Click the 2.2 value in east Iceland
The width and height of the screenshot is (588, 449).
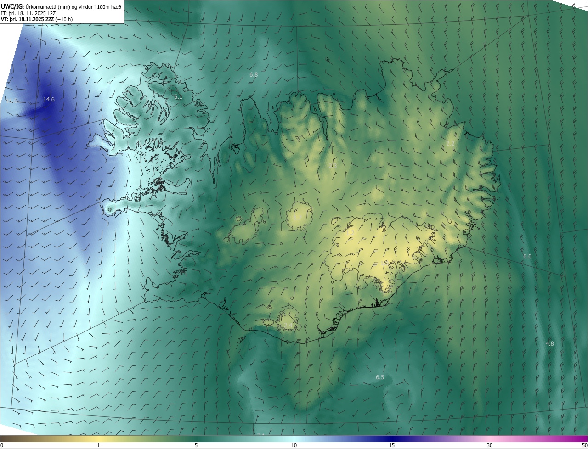[x=450, y=144]
